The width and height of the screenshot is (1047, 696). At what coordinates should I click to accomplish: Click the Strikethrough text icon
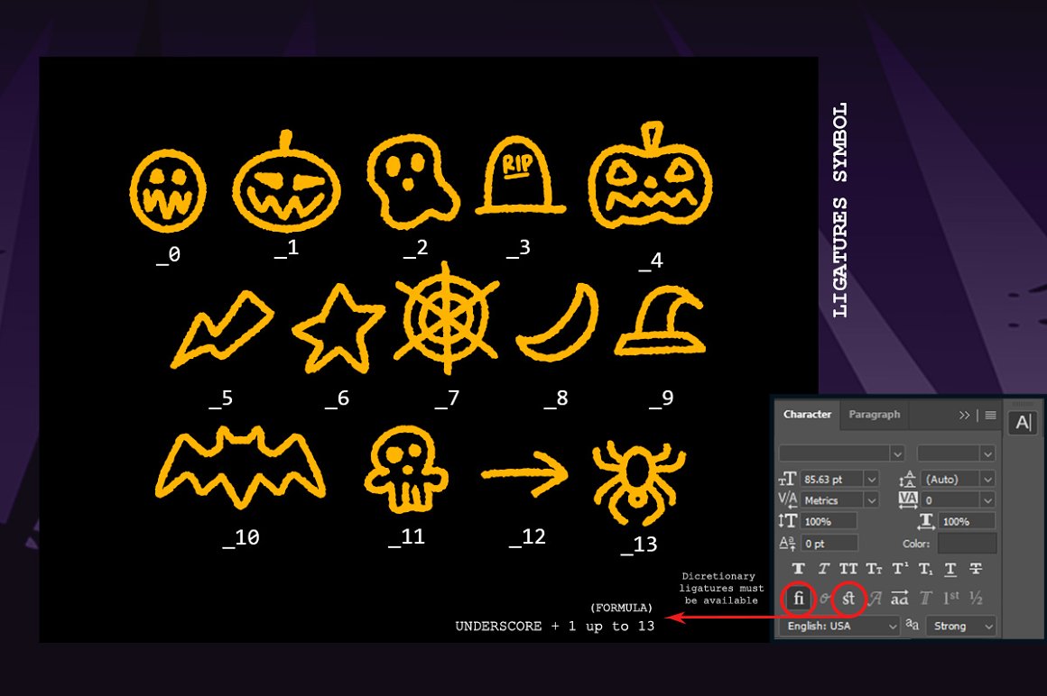[x=976, y=569]
